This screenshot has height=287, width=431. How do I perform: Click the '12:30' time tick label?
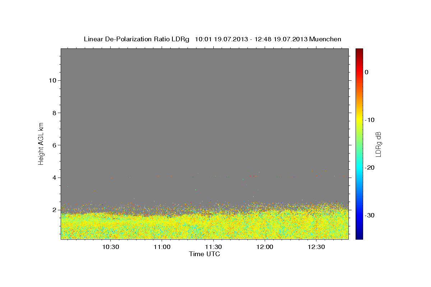[316, 247]
